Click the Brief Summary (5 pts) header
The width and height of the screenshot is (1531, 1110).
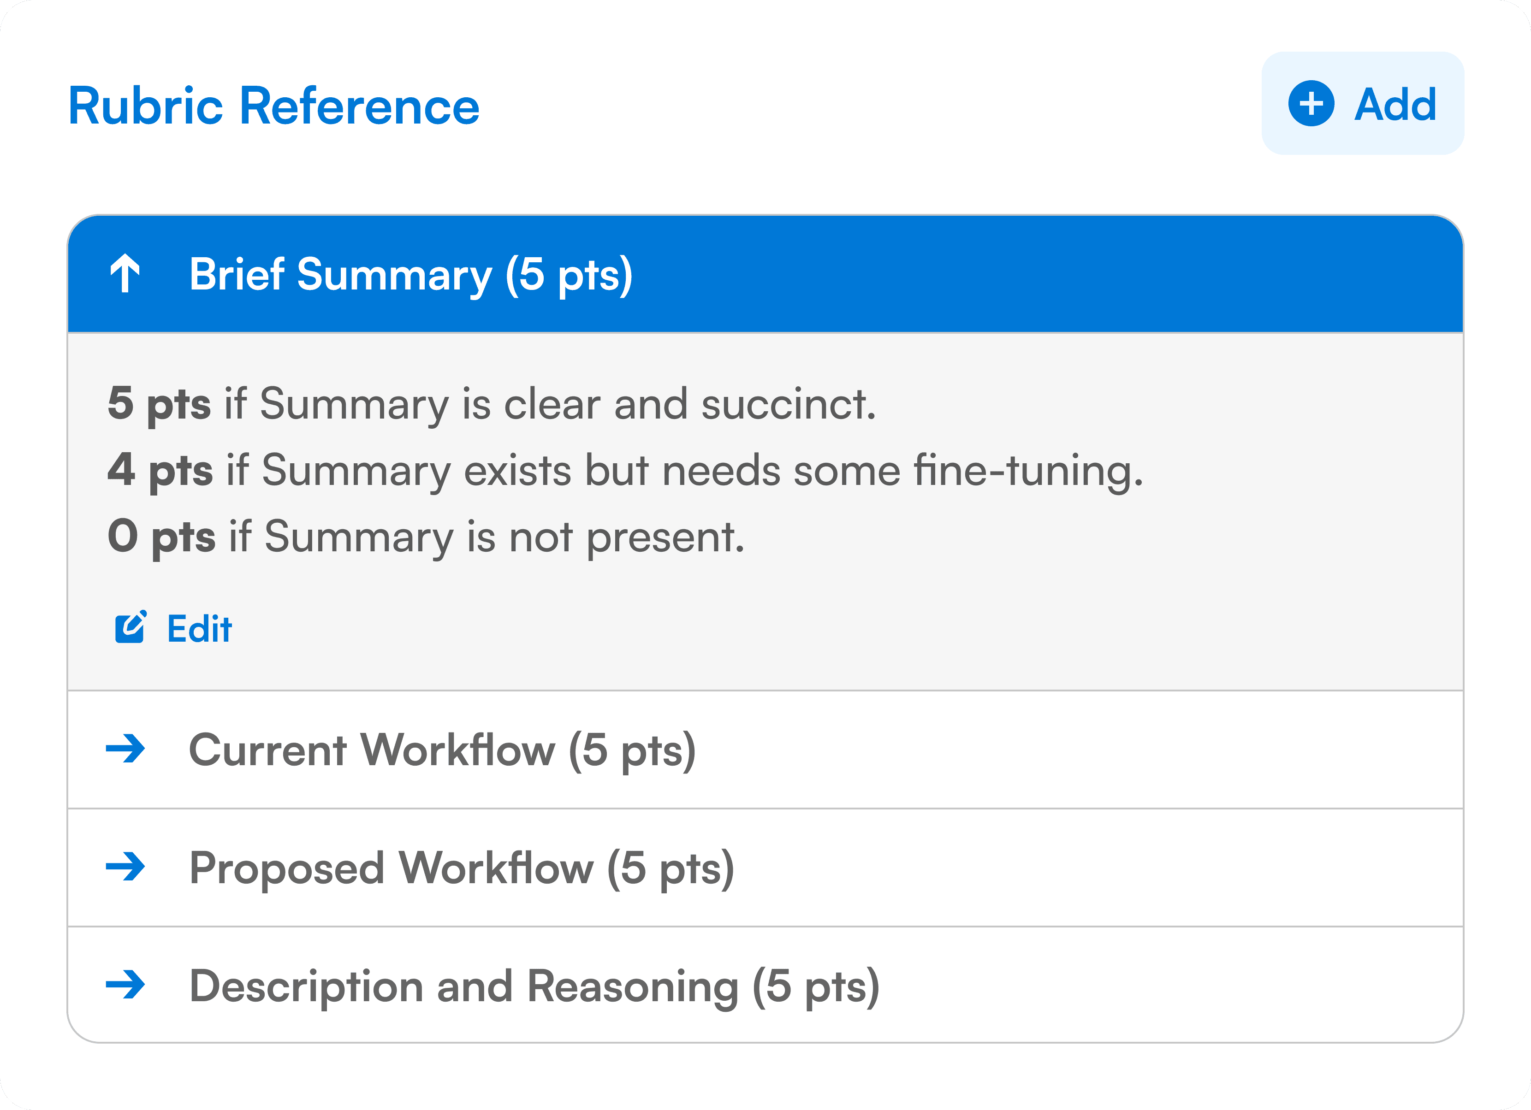tap(410, 274)
